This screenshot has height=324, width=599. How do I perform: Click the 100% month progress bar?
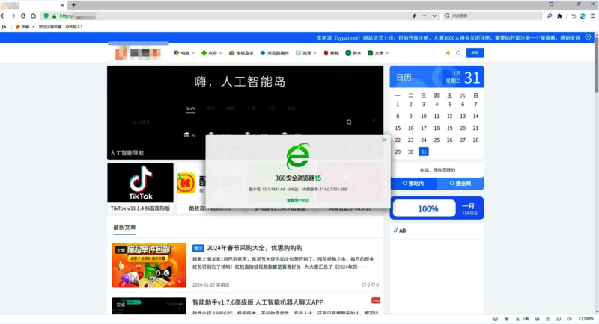click(425, 208)
